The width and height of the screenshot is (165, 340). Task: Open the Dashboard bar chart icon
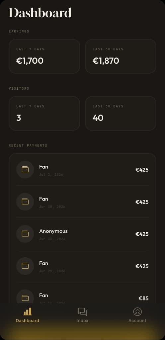pos(28,311)
